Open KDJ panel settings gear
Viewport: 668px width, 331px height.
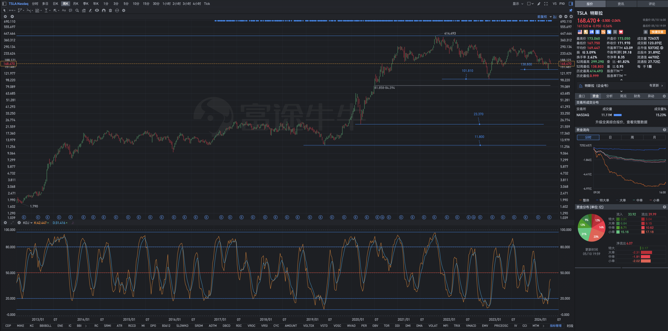5,223
